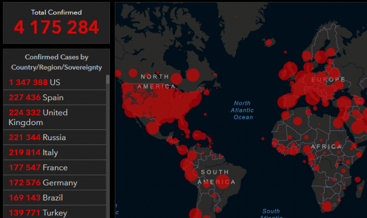Click the country list scrollbar thumb
367x218 pixels.
pyautogui.click(x=108, y=79)
